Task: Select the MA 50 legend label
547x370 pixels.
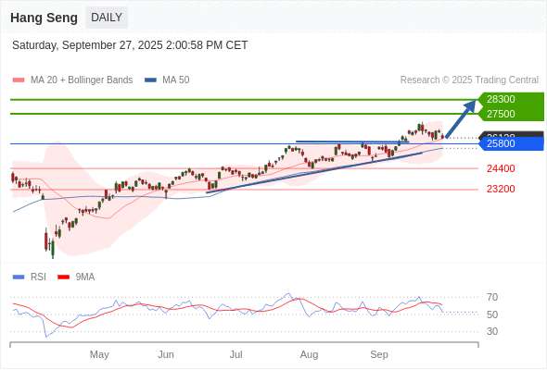Action: click(x=176, y=80)
